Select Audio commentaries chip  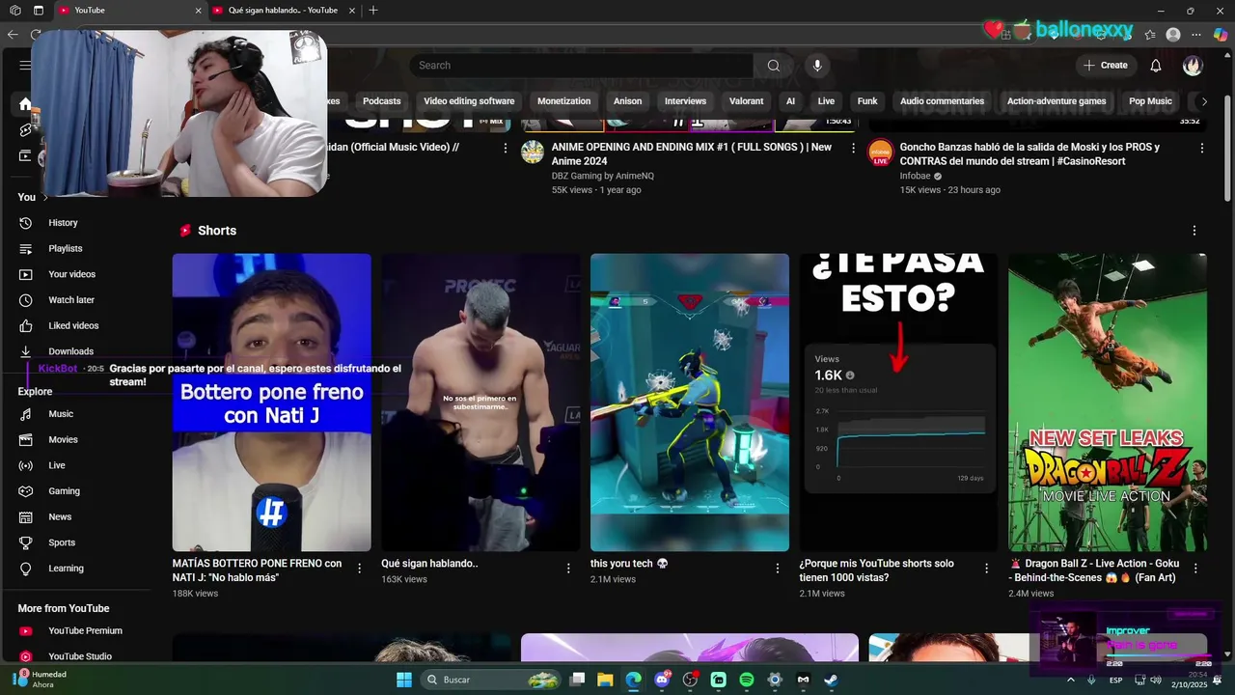tap(942, 101)
